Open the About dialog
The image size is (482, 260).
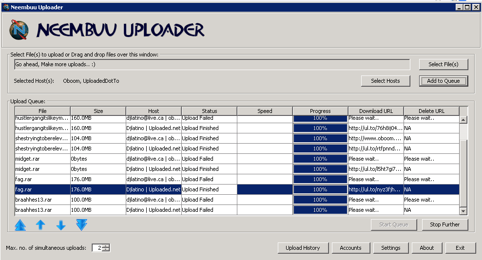[x=427, y=248]
